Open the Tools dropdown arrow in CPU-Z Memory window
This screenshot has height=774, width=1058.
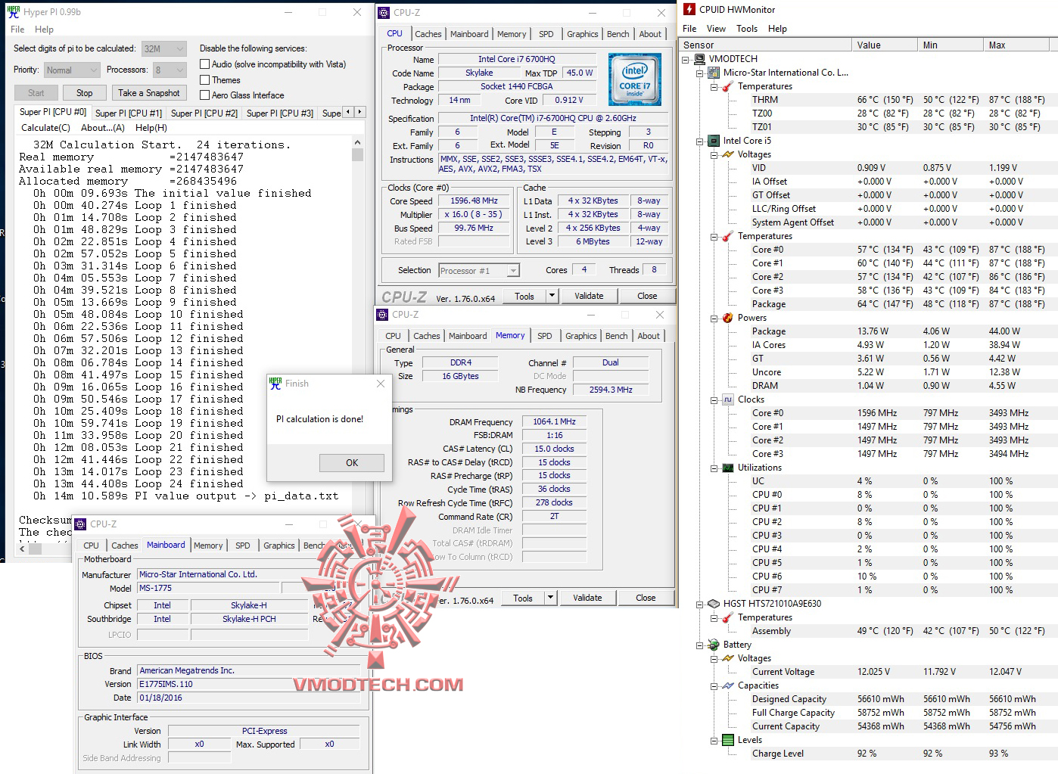click(550, 598)
